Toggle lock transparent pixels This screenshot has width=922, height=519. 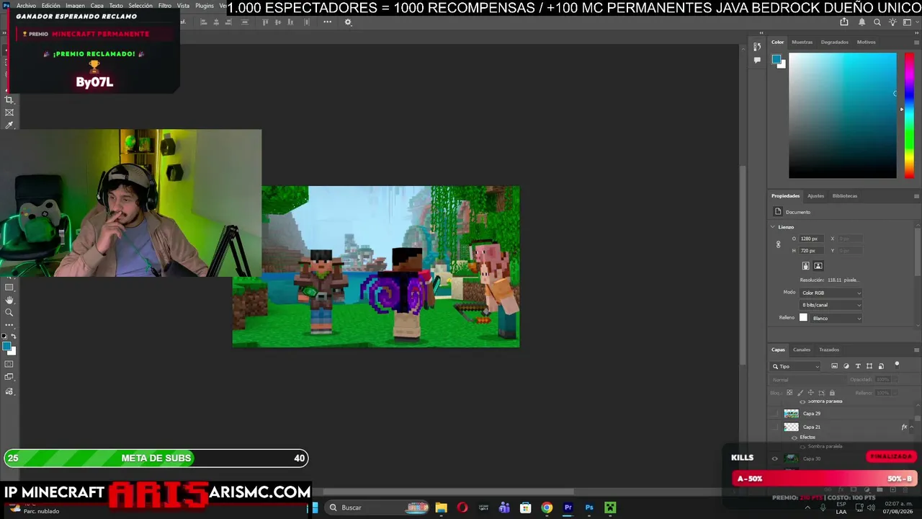[x=789, y=393]
